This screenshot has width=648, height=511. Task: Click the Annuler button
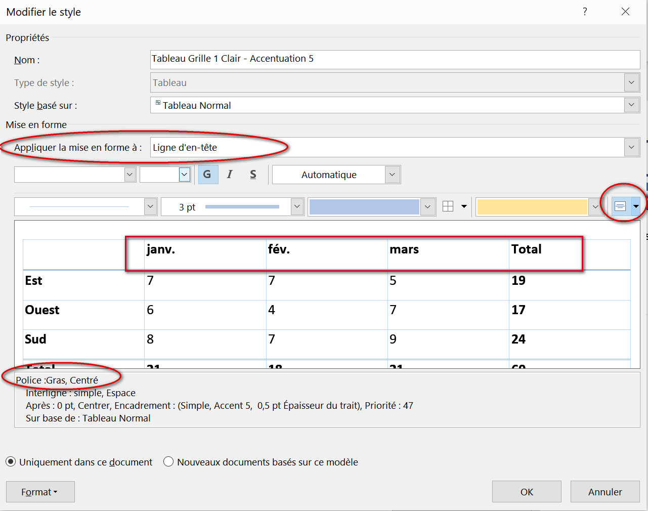point(605,492)
